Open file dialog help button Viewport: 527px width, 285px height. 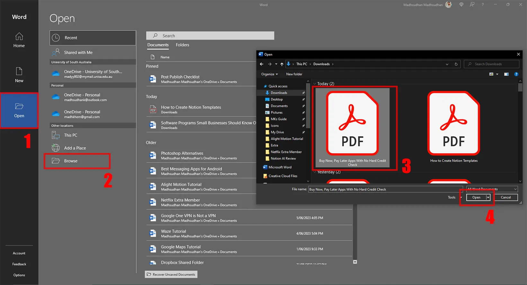(x=516, y=74)
